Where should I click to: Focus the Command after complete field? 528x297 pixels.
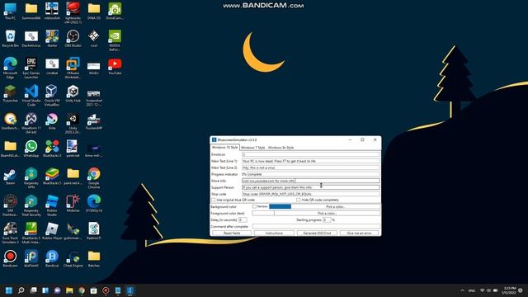tap(316, 227)
